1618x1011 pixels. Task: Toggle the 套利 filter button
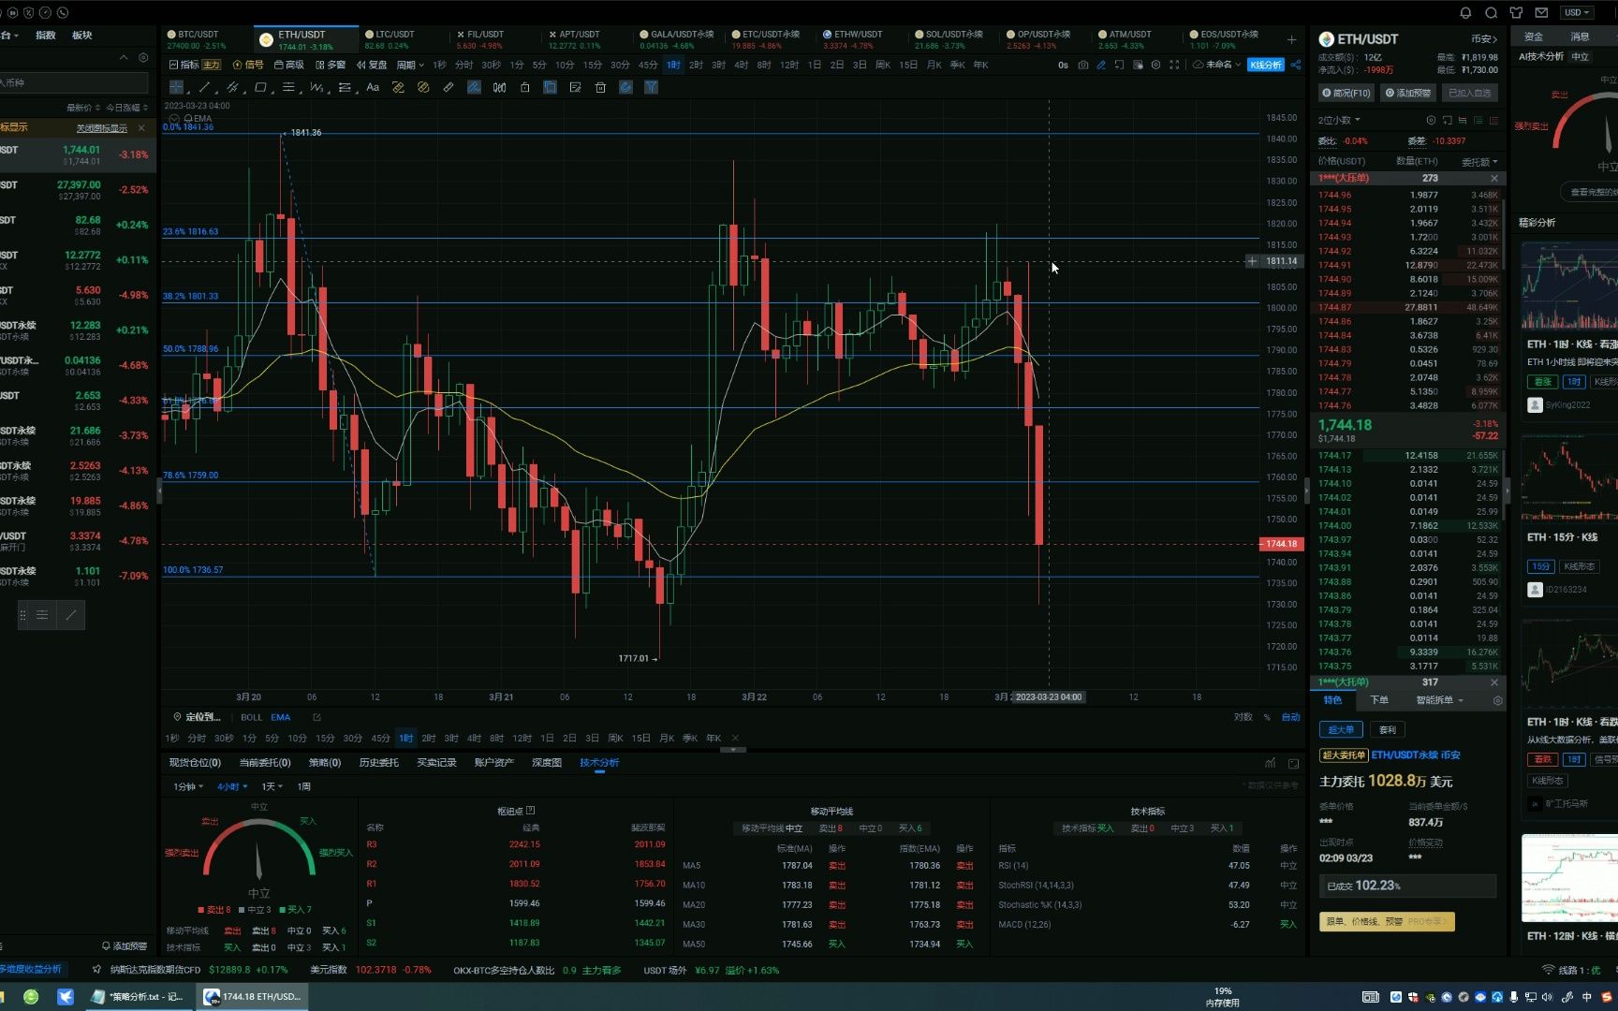(1388, 729)
